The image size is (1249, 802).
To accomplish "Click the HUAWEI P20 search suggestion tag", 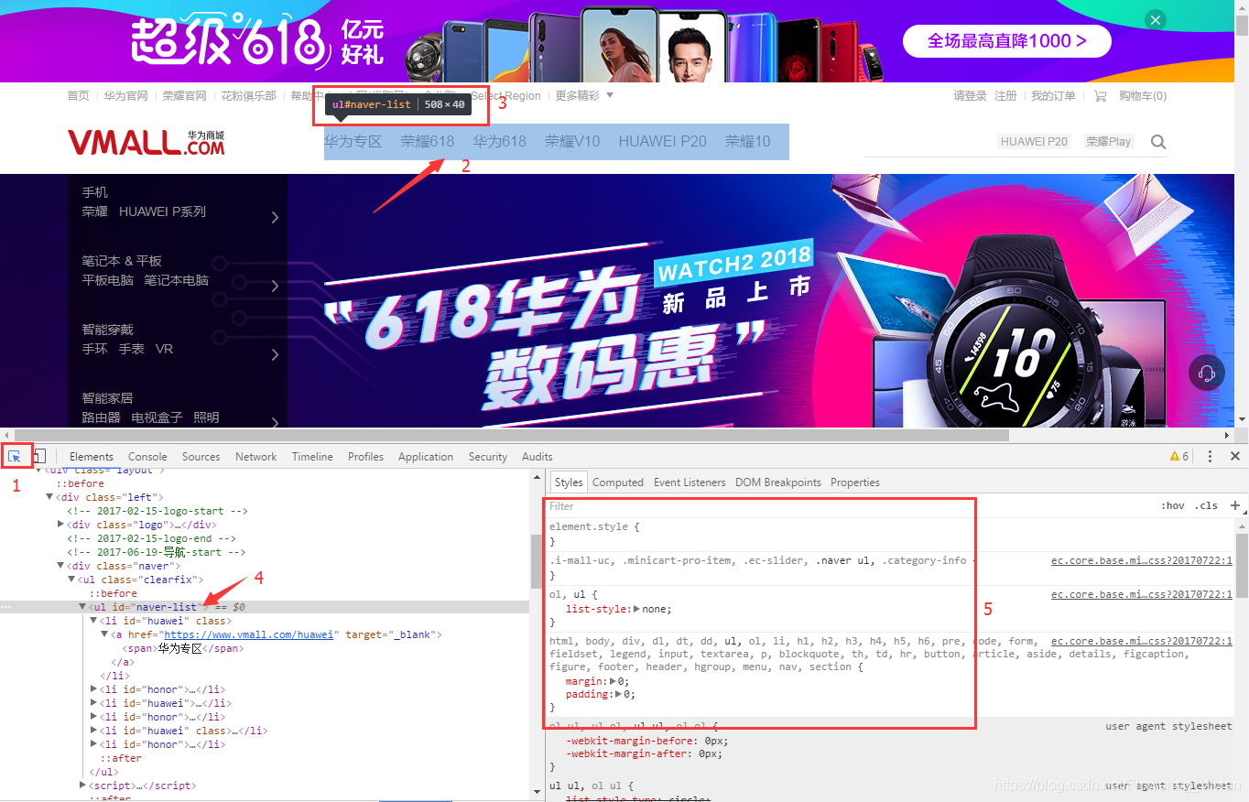I will pyautogui.click(x=1034, y=141).
